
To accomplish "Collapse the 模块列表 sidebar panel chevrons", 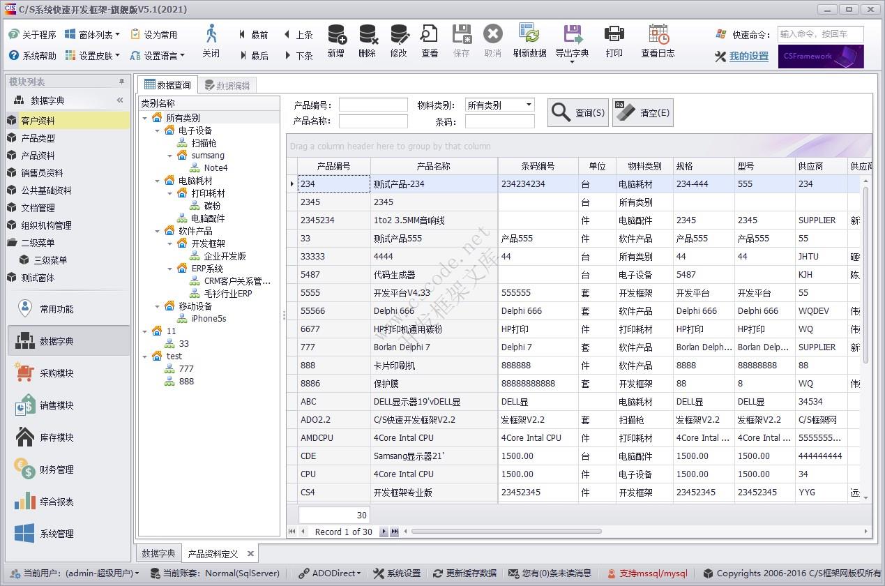I will pos(120,100).
